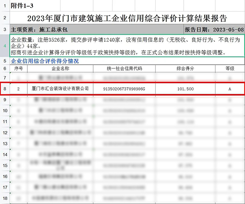Click credit code 91350206737898986G cell

pyautogui.click(x=123, y=88)
